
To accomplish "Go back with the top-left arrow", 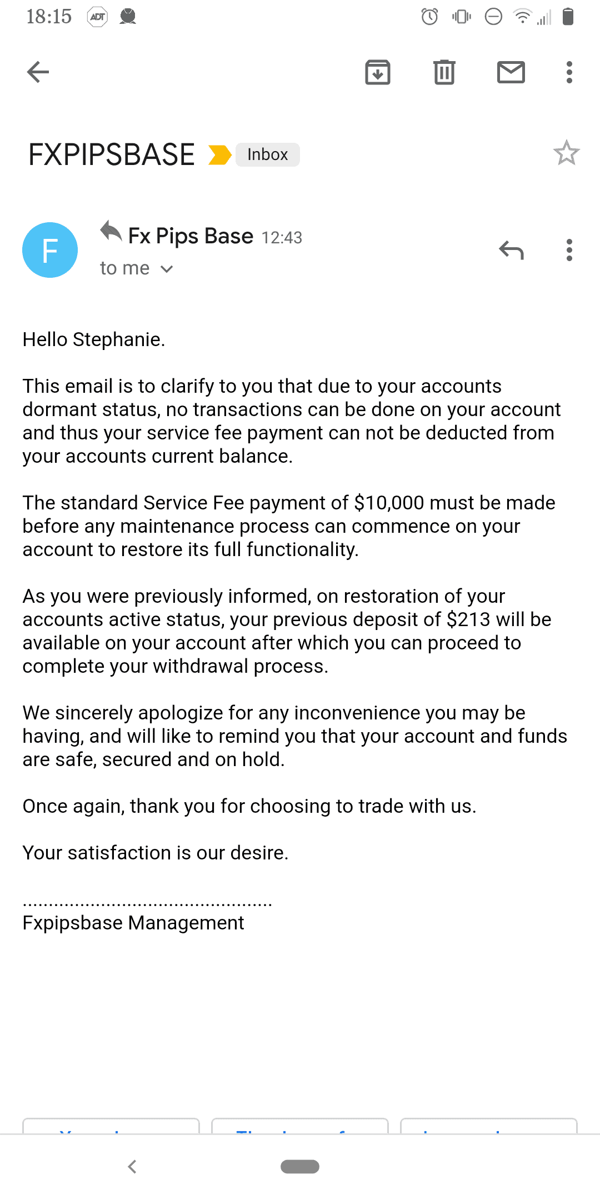I will coord(38,72).
